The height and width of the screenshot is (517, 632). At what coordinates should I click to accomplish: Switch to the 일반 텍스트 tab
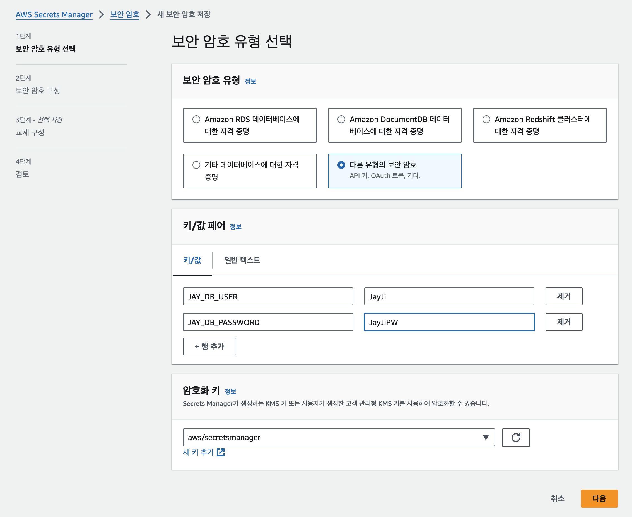point(242,260)
